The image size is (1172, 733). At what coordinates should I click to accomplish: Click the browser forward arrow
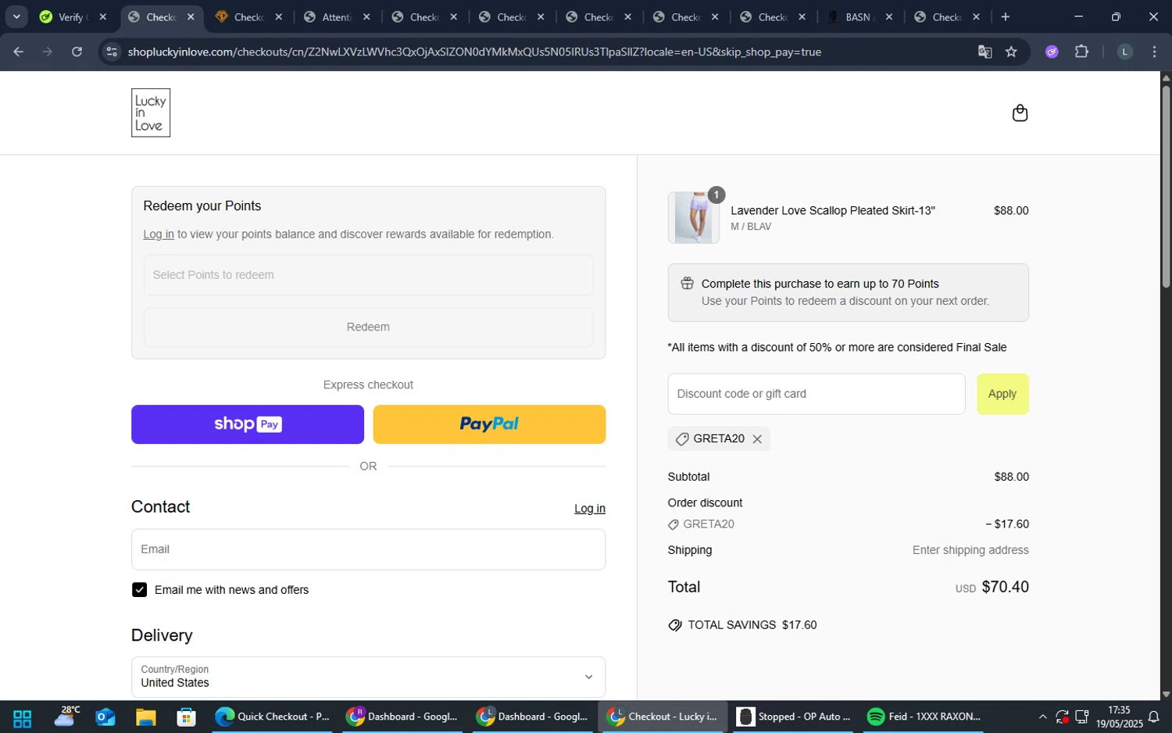(x=48, y=52)
